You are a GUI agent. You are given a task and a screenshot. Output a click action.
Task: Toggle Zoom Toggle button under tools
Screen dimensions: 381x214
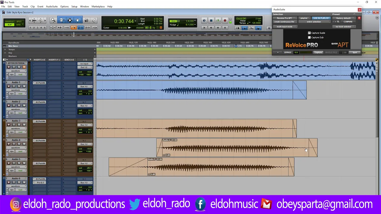point(53,28)
